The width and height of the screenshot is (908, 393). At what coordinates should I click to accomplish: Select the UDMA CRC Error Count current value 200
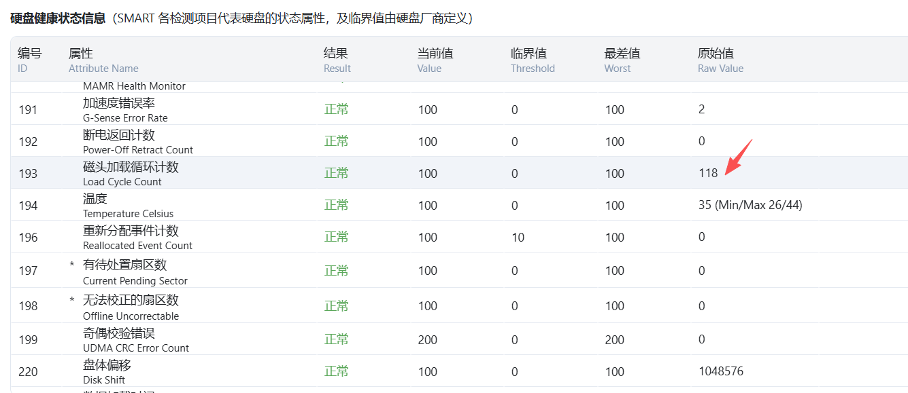(427, 339)
